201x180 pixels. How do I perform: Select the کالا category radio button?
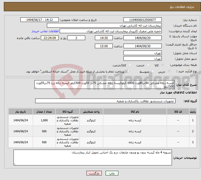pyautogui.click(x=163, y=65)
